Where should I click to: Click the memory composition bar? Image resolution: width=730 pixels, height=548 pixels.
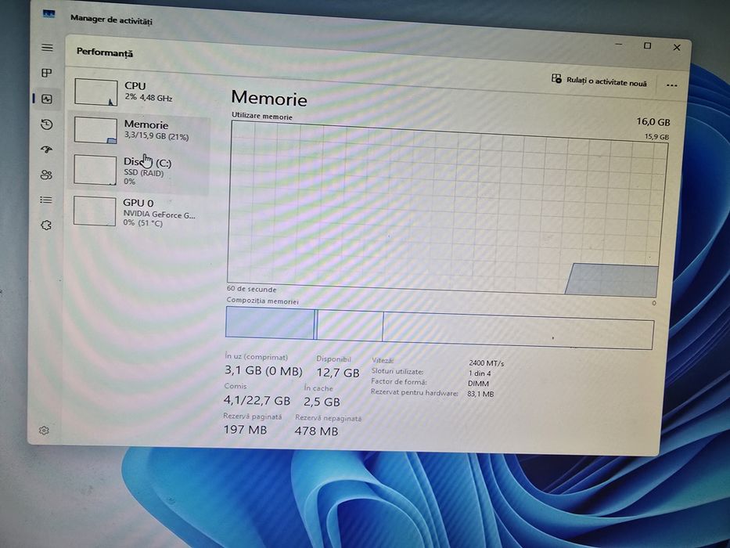click(x=440, y=328)
